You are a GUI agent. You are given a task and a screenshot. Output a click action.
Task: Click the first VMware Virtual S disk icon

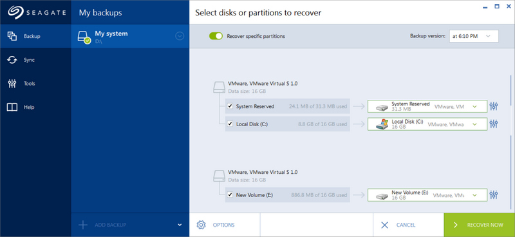219,87
